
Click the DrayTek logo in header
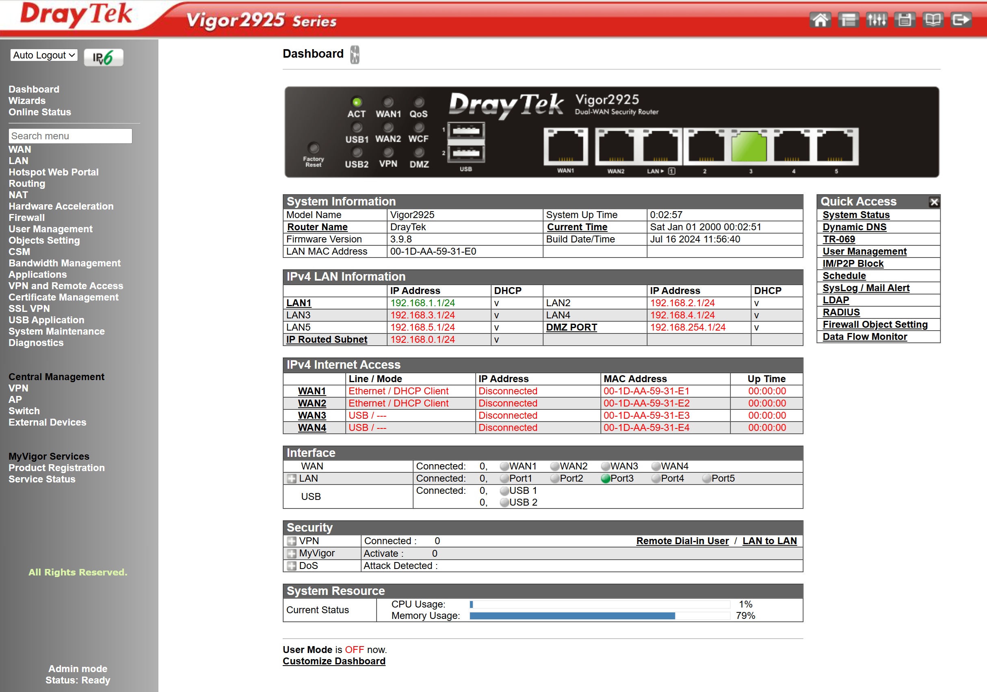[76, 15]
